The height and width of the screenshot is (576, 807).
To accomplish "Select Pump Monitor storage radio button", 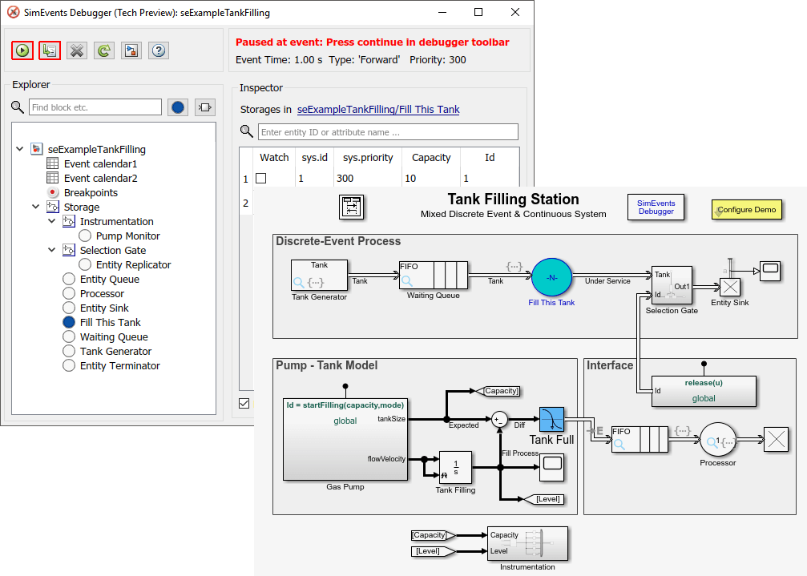I will pos(85,236).
